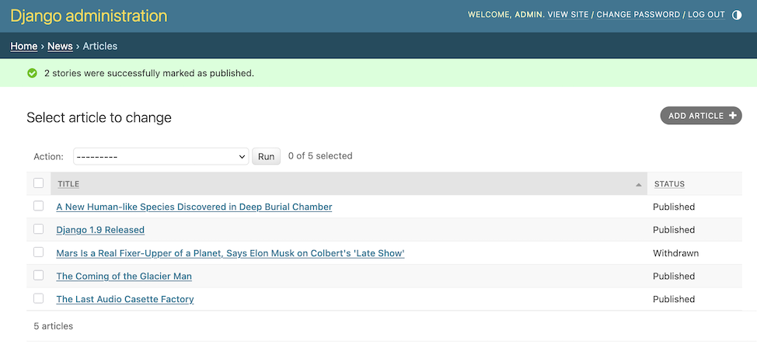This screenshot has height=348, width=757.
Task: Sort by the STATUS column header
Action: pos(669,184)
